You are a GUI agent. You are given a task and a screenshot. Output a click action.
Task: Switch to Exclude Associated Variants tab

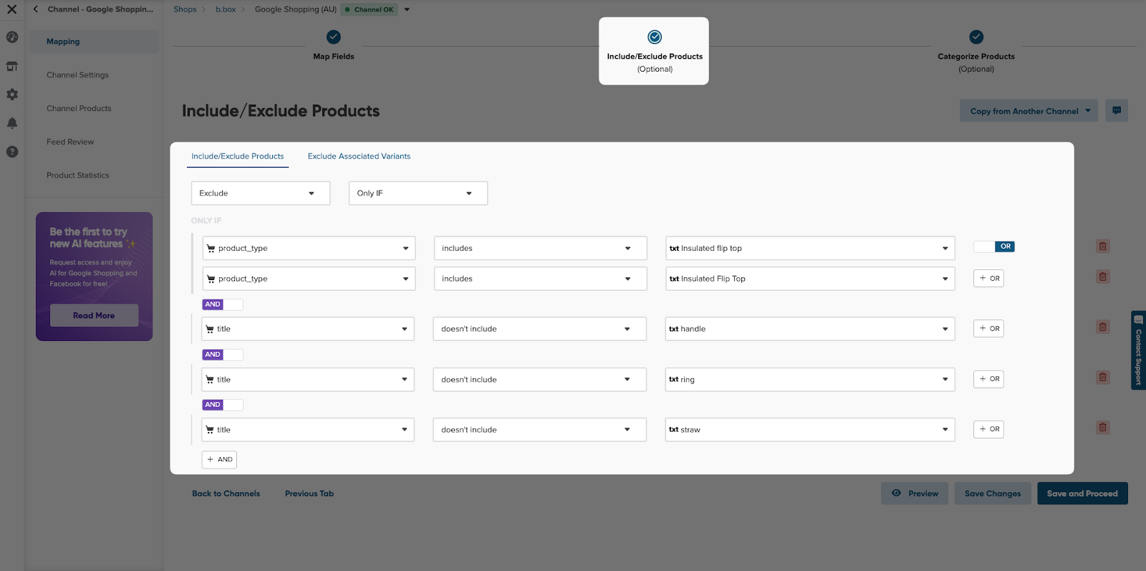pos(359,156)
